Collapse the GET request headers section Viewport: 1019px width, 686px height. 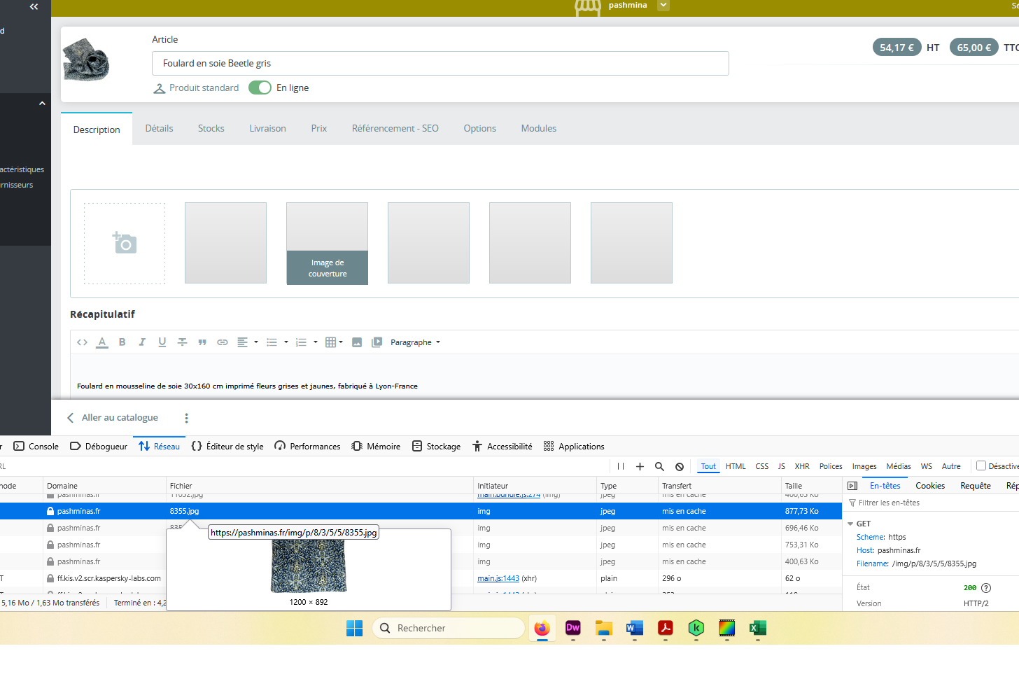850,524
